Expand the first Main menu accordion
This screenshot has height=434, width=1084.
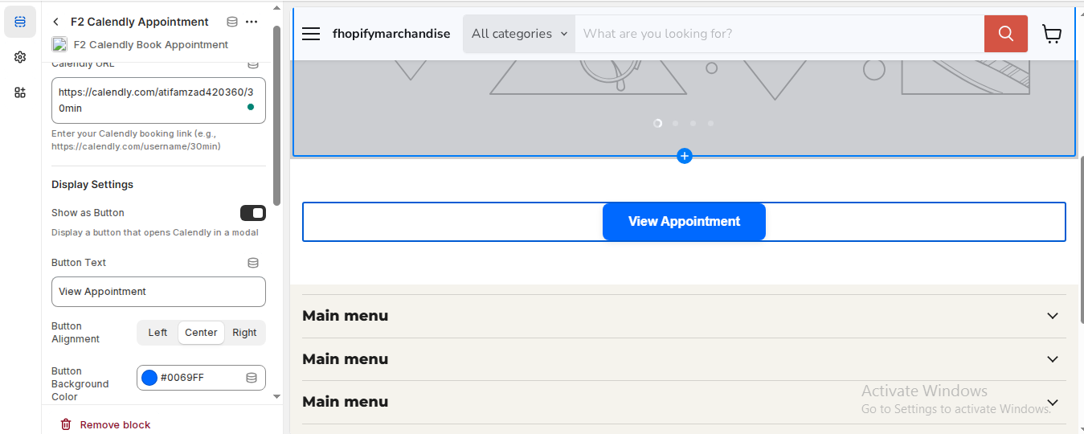click(x=1053, y=316)
